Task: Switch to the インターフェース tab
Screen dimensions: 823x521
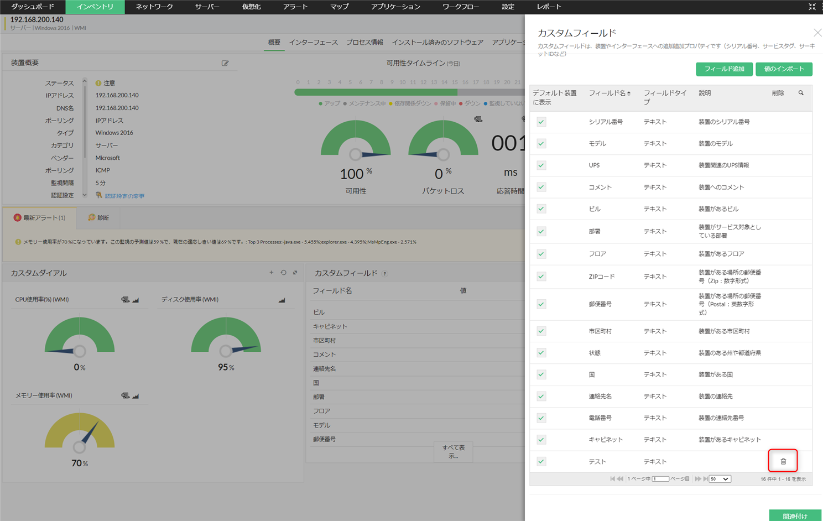Action: [313, 43]
